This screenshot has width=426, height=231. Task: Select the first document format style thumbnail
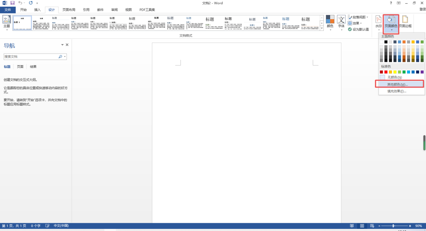pos(22,23)
